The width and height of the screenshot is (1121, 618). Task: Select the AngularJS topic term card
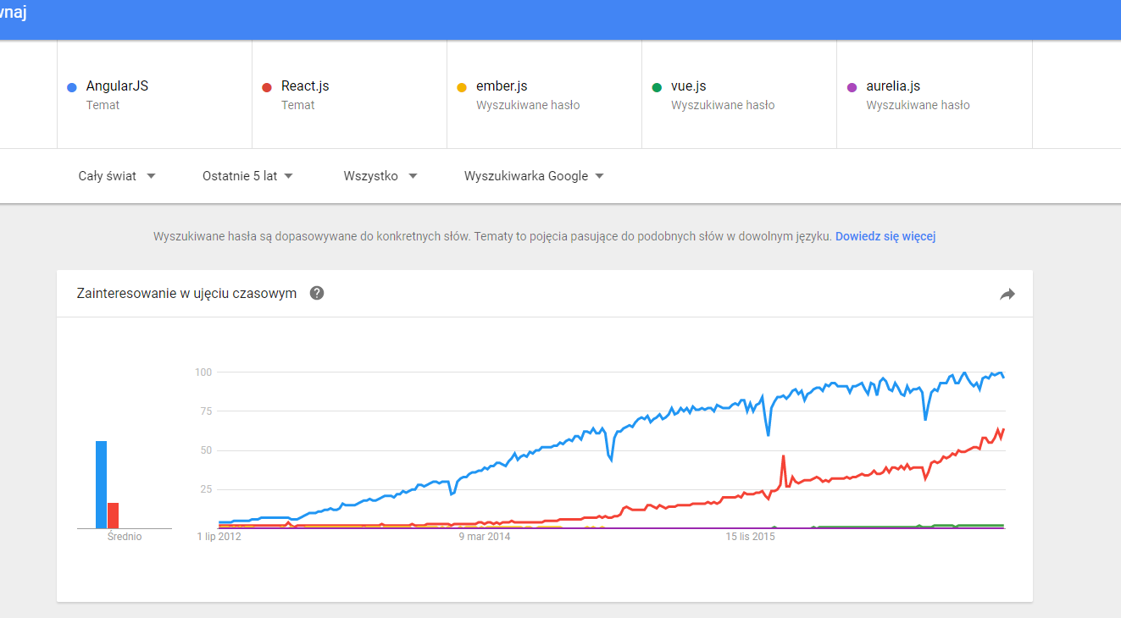155,94
